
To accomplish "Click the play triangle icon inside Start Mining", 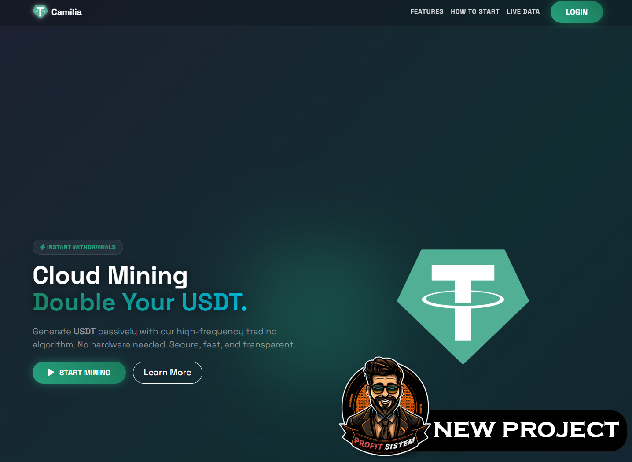I will 51,373.
